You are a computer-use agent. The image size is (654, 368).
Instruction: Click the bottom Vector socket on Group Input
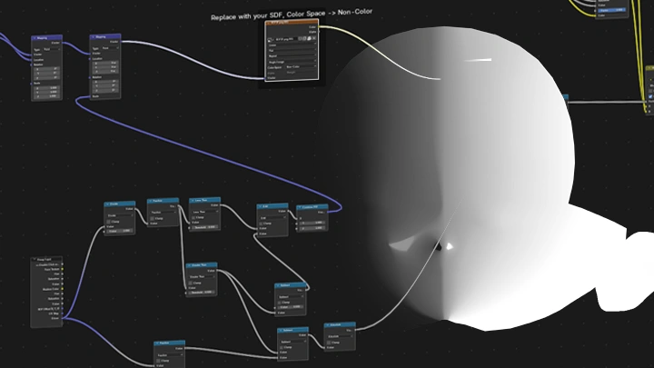coord(62,318)
